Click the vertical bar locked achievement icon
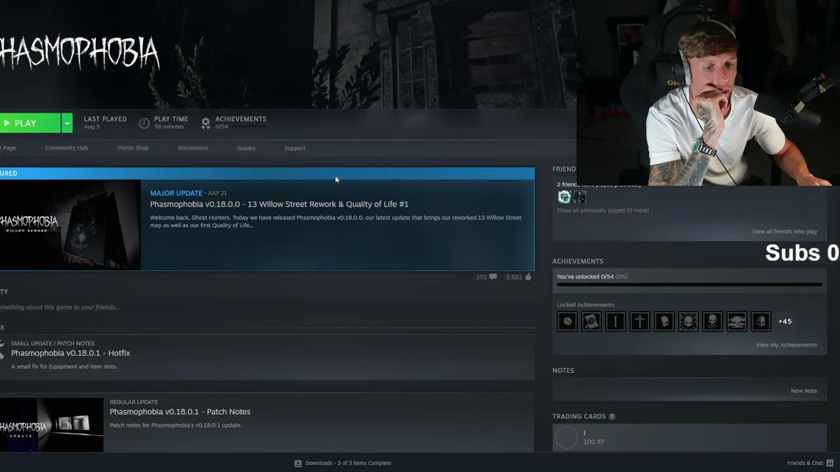The height and width of the screenshot is (472, 840). coord(616,321)
